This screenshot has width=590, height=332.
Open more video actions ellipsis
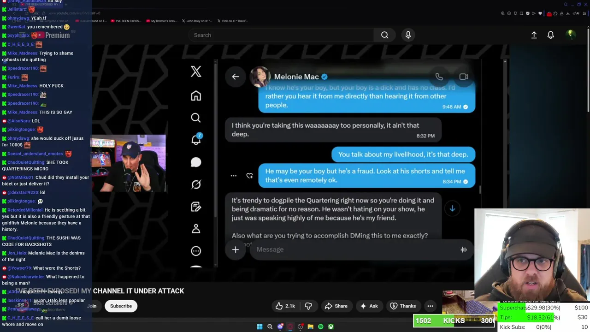pos(430,306)
